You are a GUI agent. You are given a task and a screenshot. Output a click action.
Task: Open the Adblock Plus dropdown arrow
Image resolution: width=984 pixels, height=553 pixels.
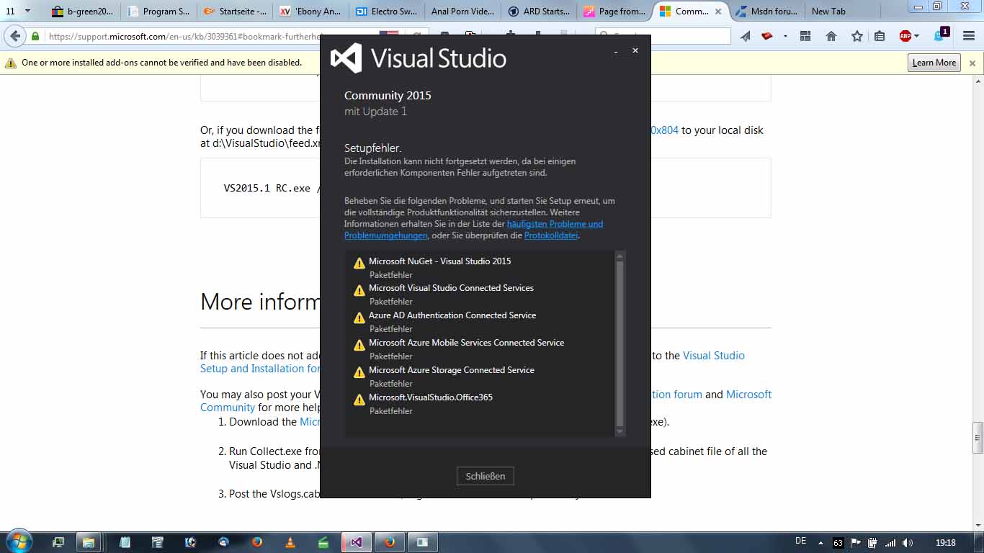point(917,36)
